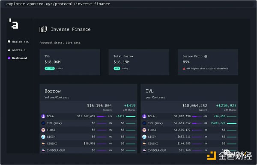Open the Dashboard sidebar item
Image resolution: width=257 pixels, height=165 pixels.
tap(18, 58)
